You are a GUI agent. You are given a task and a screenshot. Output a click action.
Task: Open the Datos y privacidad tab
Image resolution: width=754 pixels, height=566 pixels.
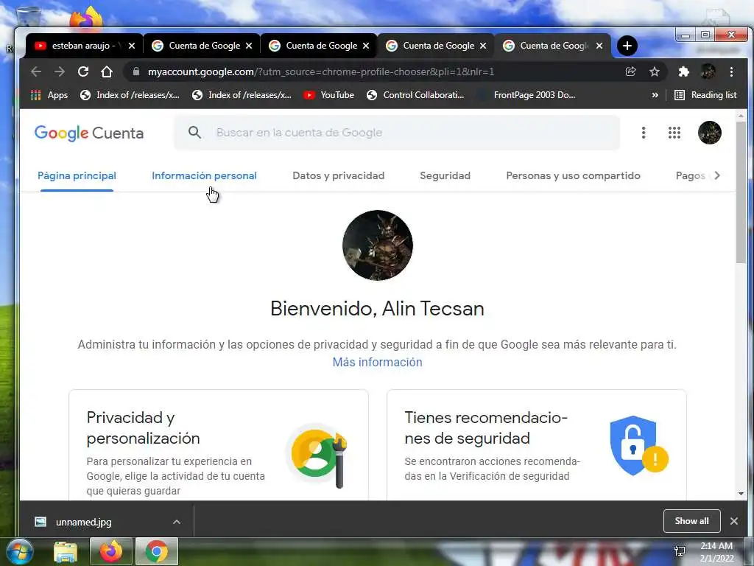click(x=339, y=175)
